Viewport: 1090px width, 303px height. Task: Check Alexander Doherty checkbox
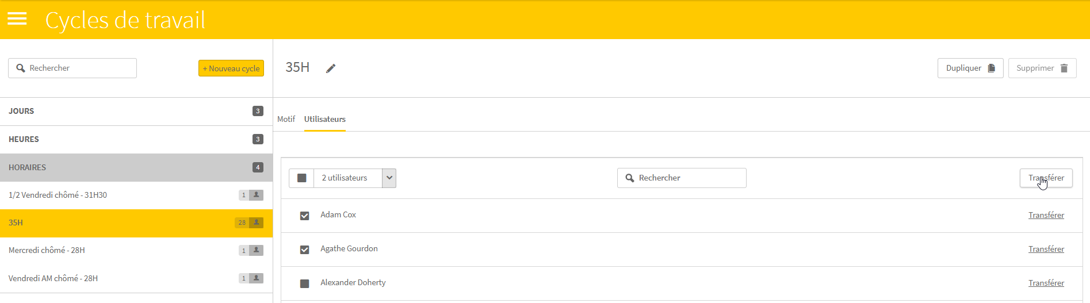tap(305, 283)
